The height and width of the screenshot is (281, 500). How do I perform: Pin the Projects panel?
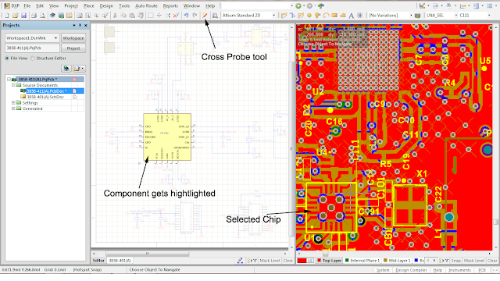80,25
